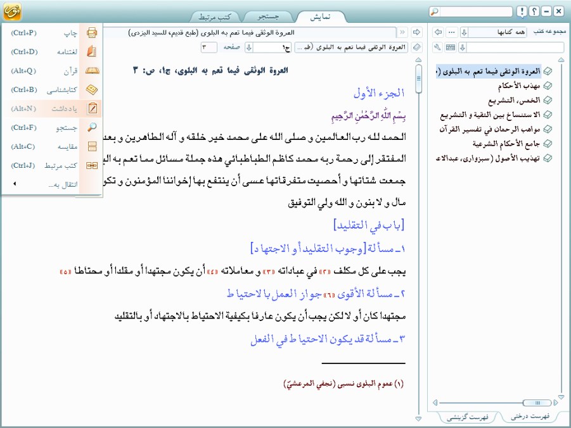Click heading ٢- مسألة الأقوى جواز العمل بالاحتياط
The height and width of the screenshot is (428, 571).
(316, 294)
